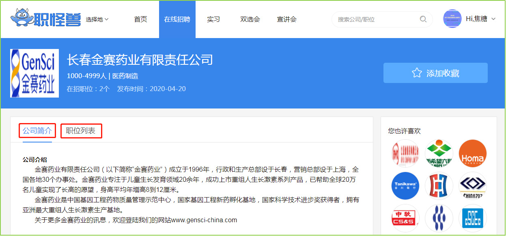This screenshot has width=506, height=236.
Task: Expand the Hi,焦糖 account dropdown arrow
Action: (493, 19)
